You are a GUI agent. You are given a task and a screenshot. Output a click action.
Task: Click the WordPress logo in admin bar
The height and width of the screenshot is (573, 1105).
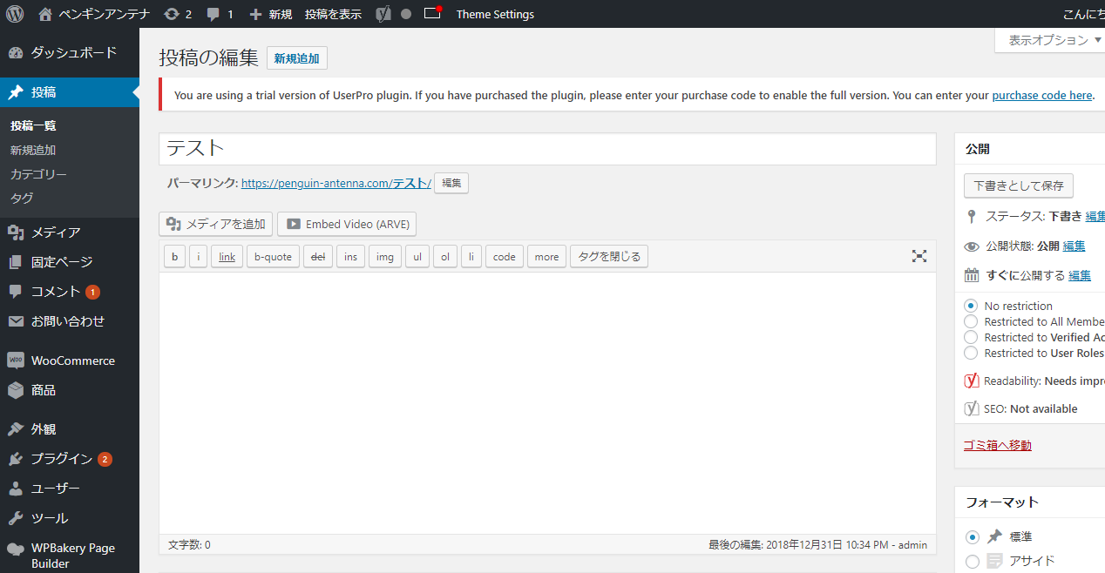click(14, 14)
